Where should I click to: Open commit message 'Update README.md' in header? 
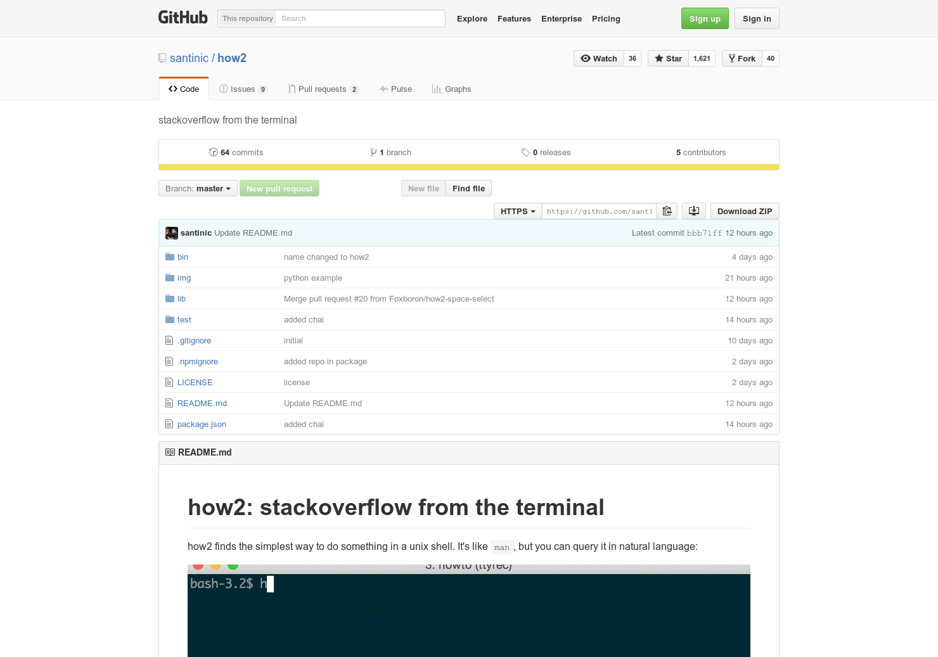point(253,233)
